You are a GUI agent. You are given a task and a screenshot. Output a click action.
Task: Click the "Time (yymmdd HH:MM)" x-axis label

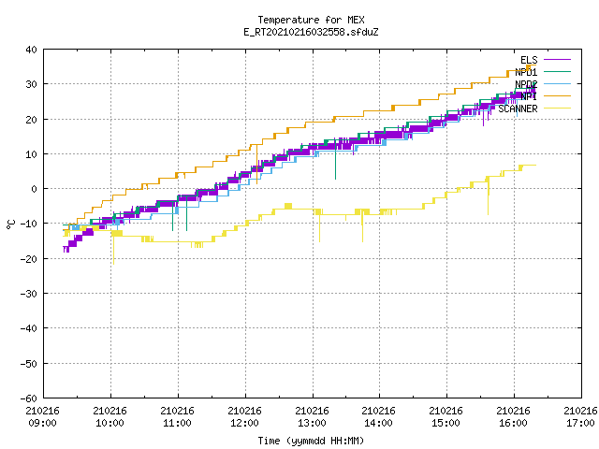311,441
